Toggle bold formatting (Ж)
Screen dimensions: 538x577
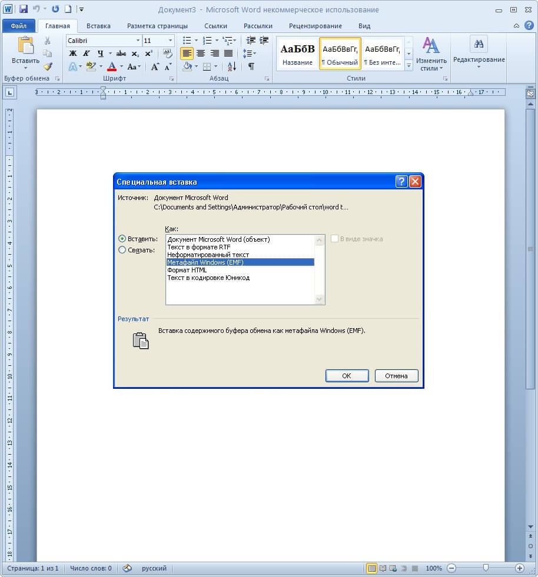73,54
